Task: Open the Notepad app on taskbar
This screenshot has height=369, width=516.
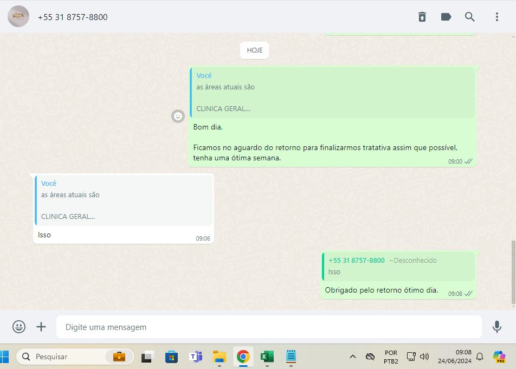Action: (x=291, y=357)
